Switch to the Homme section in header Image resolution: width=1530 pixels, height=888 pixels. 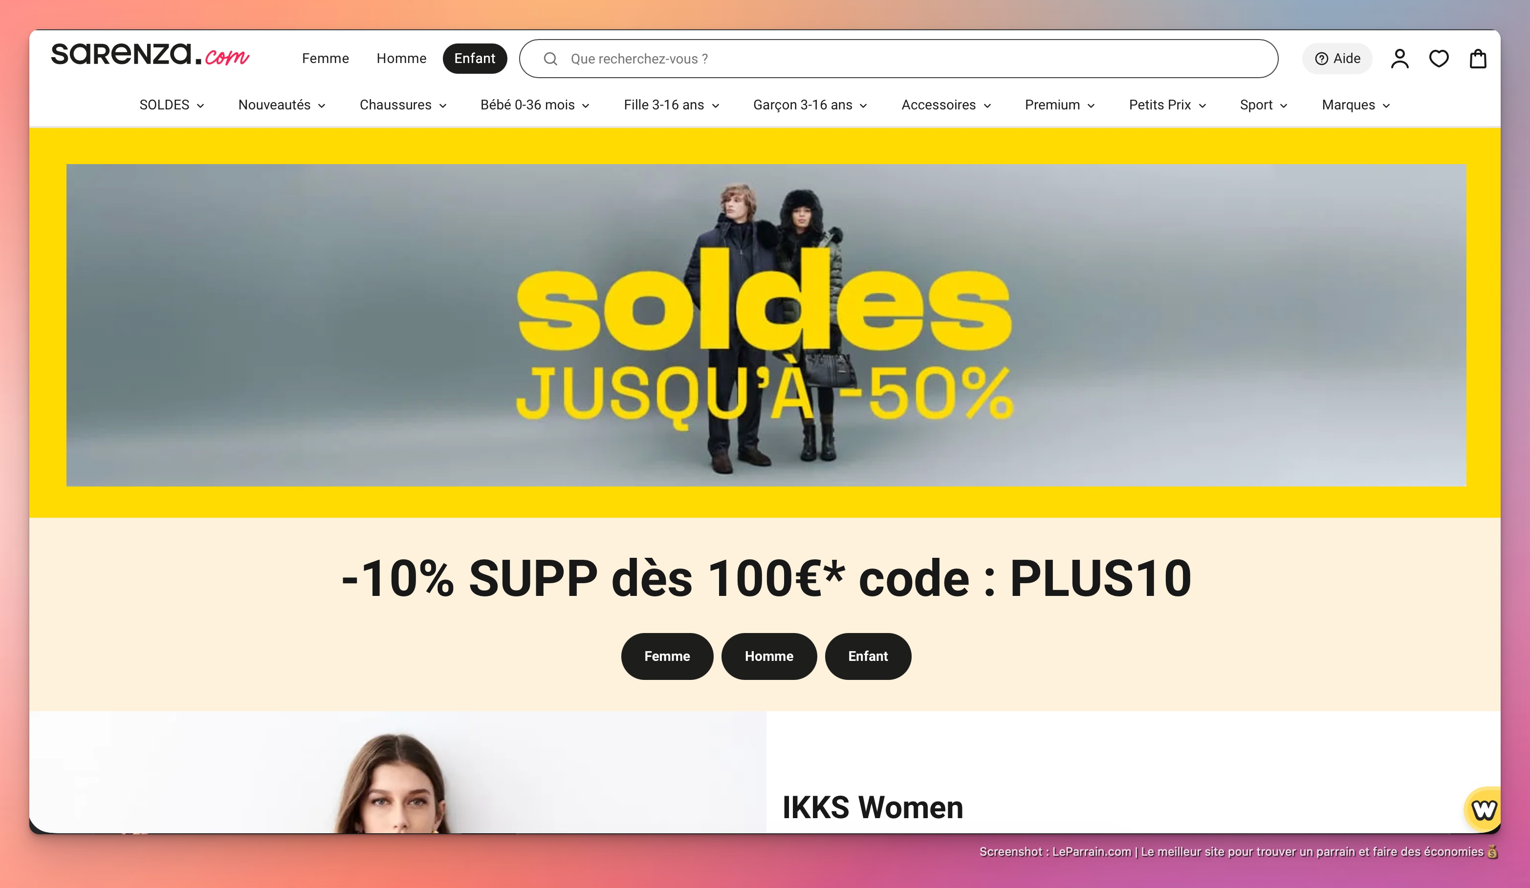click(401, 59)
